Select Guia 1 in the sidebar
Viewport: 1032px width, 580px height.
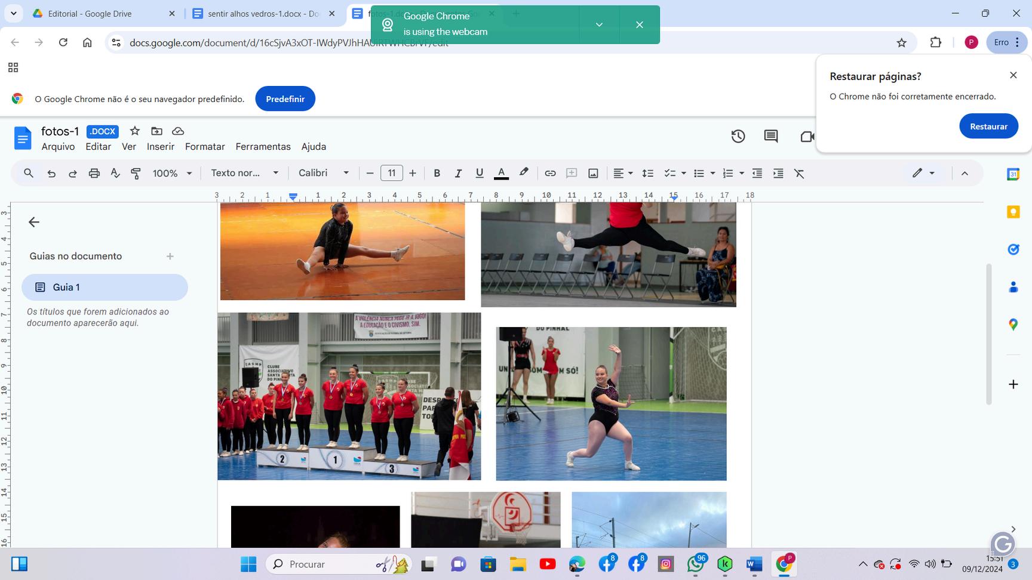(x=105, y=288)
